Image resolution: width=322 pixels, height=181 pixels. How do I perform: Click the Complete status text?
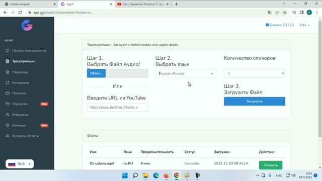pyautogui.click(x=192, y=163)
